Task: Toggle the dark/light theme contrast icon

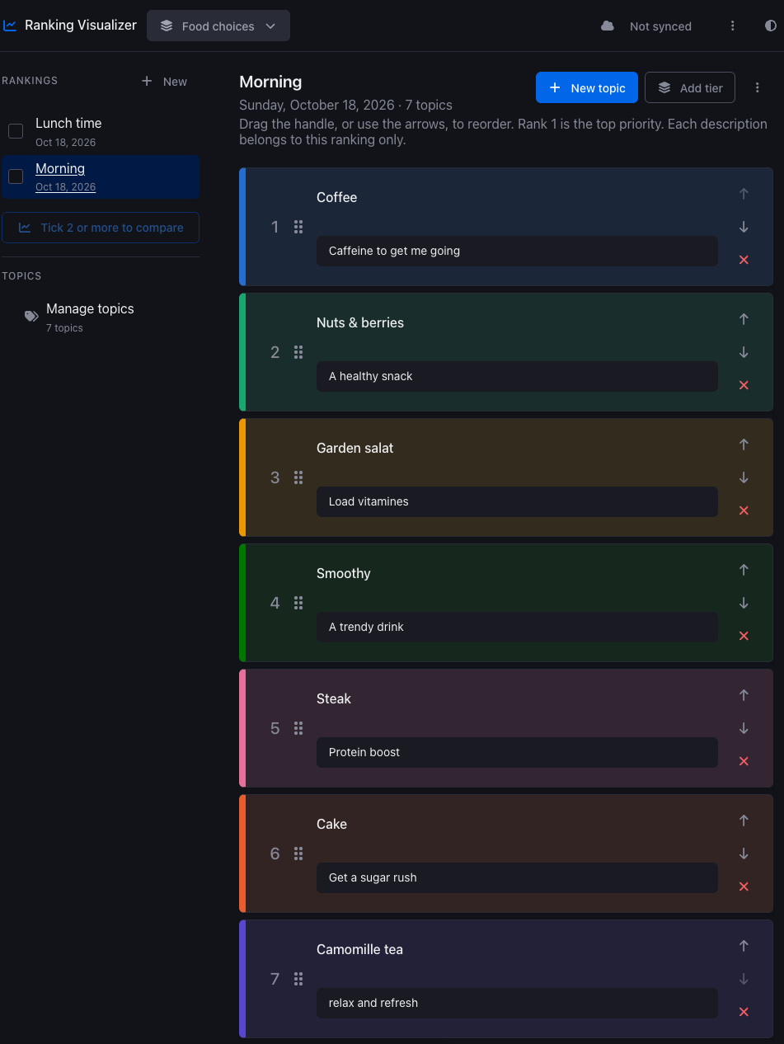Action: pos(771,26)
